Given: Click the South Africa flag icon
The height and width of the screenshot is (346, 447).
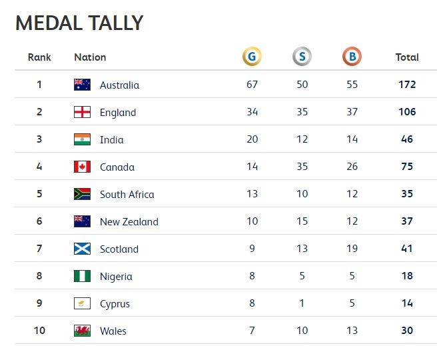Looking at the screenshot, I should 83,194.
